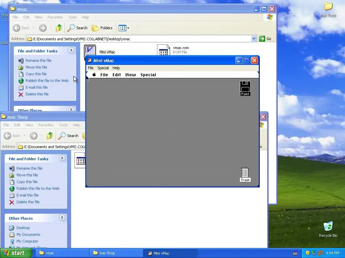Open Mini vMac window's Help menu

coord(116,68)
